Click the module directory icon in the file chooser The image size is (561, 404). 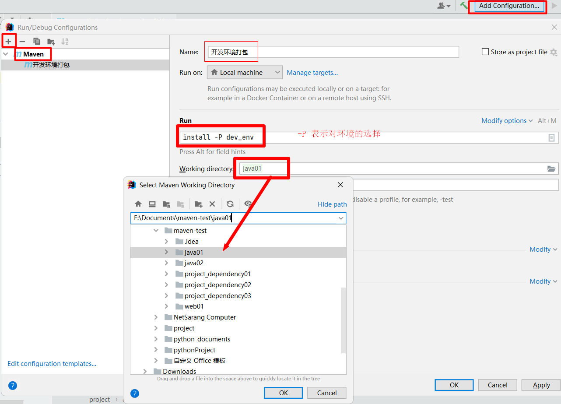coord(180,204)
